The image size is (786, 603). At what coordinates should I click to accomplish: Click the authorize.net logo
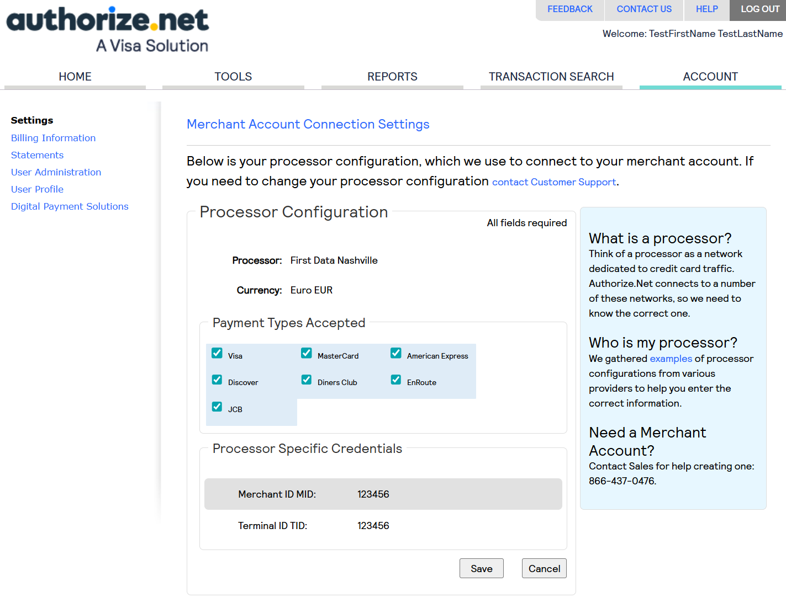tap(108, 30)
